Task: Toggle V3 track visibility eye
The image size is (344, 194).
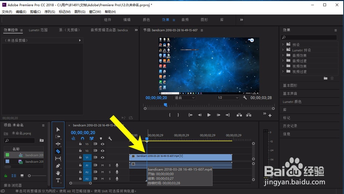Action: (103, 144)
